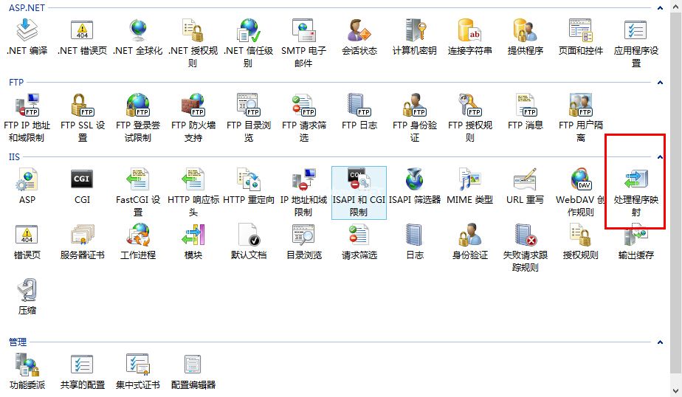682x397 pixels.
Task: Open ISAPI 和 CGI 限制 feature
Action: point(359,181)
